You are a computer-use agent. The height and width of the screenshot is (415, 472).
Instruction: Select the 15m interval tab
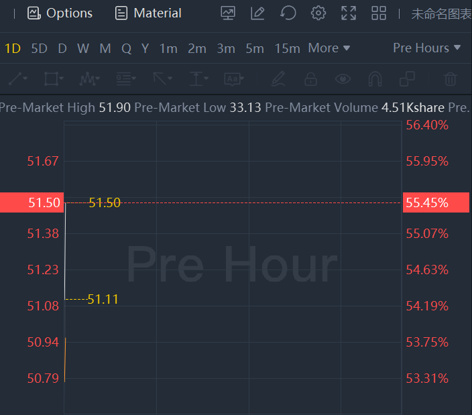click(287, 48)
